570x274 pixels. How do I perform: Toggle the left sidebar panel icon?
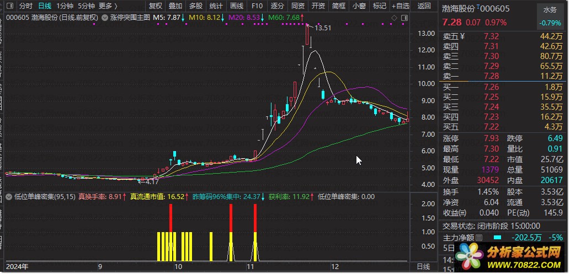(10, 6)
